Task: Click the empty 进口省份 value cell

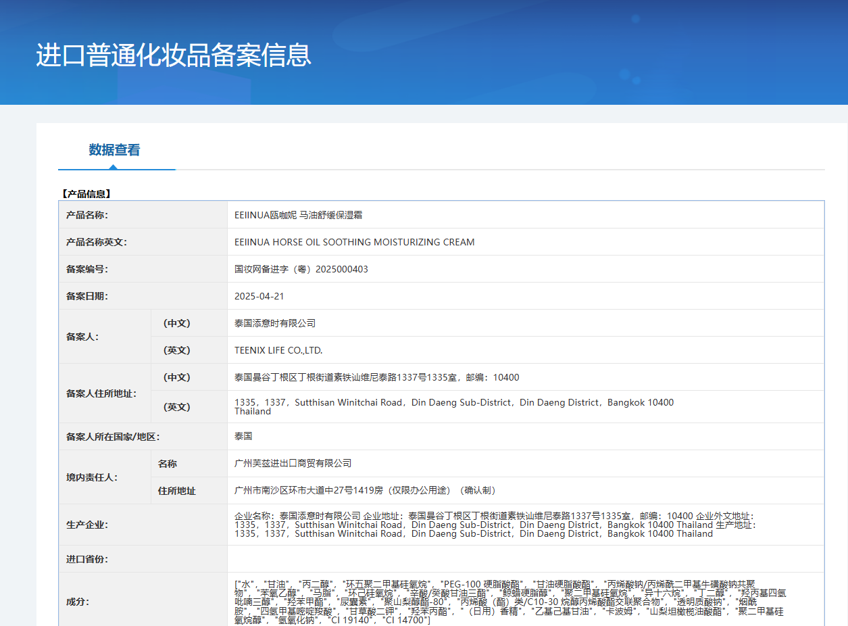Action: (525, 559)
